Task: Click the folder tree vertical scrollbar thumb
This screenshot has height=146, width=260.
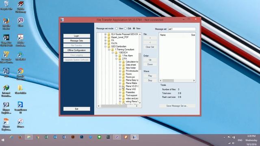Action: tap(140, 61)
